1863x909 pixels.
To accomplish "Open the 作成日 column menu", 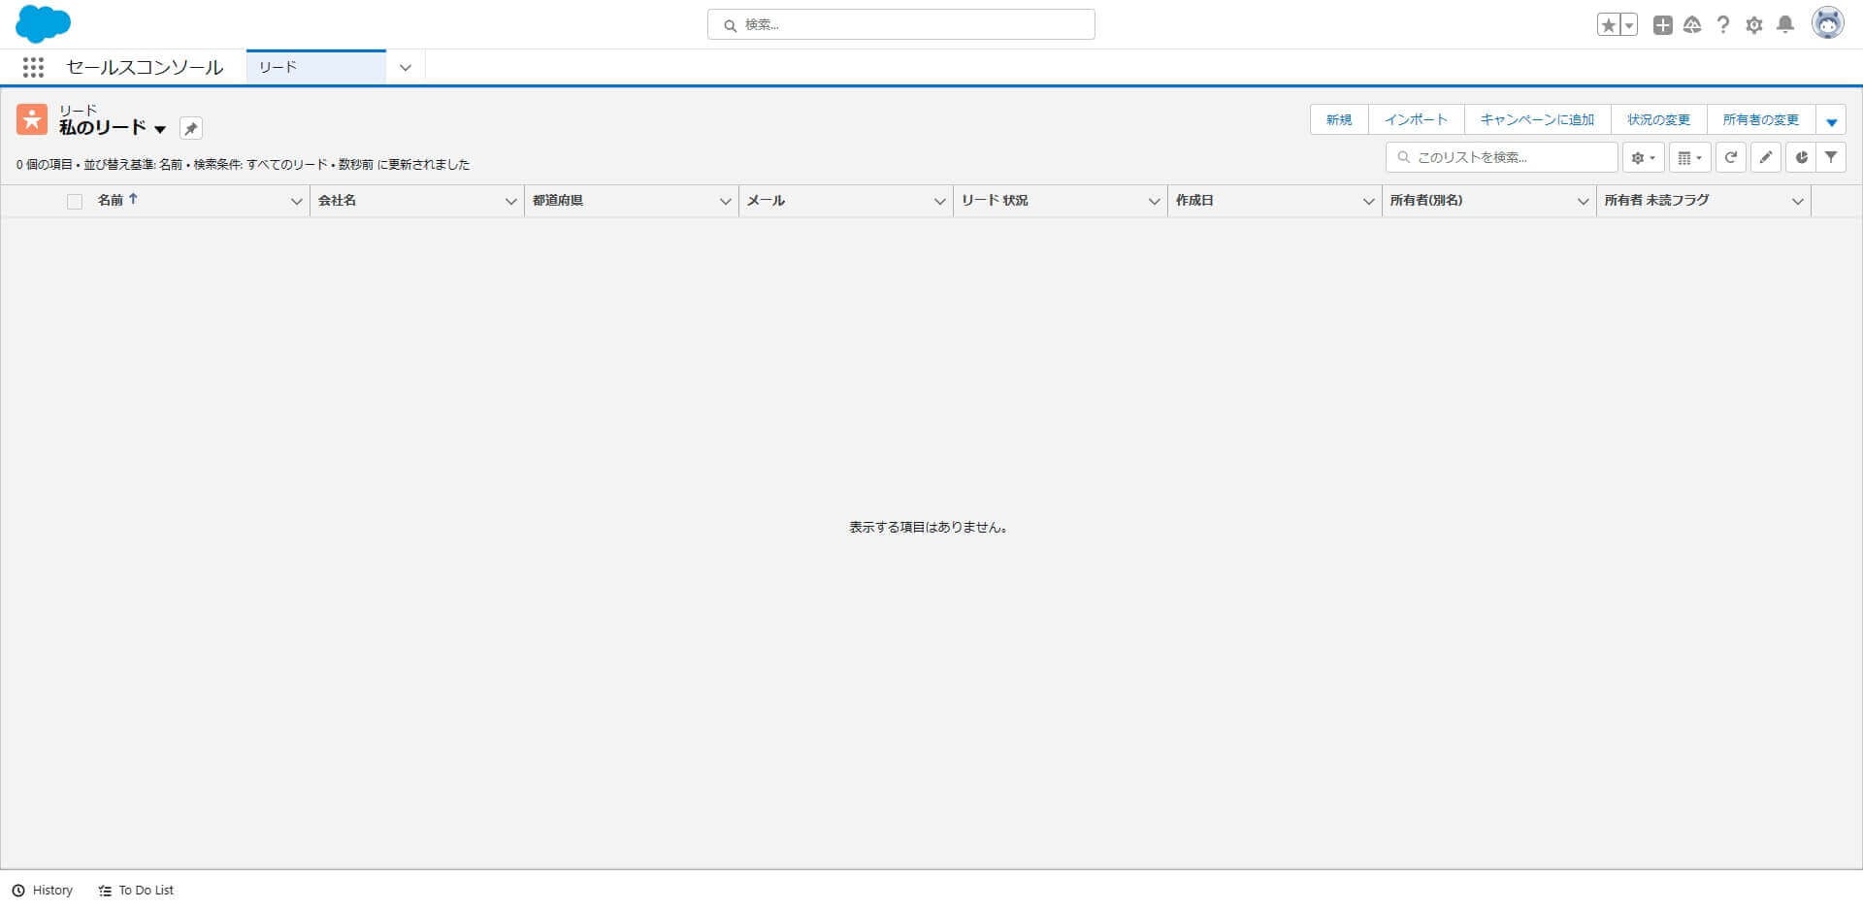I will click(1369, 202).
